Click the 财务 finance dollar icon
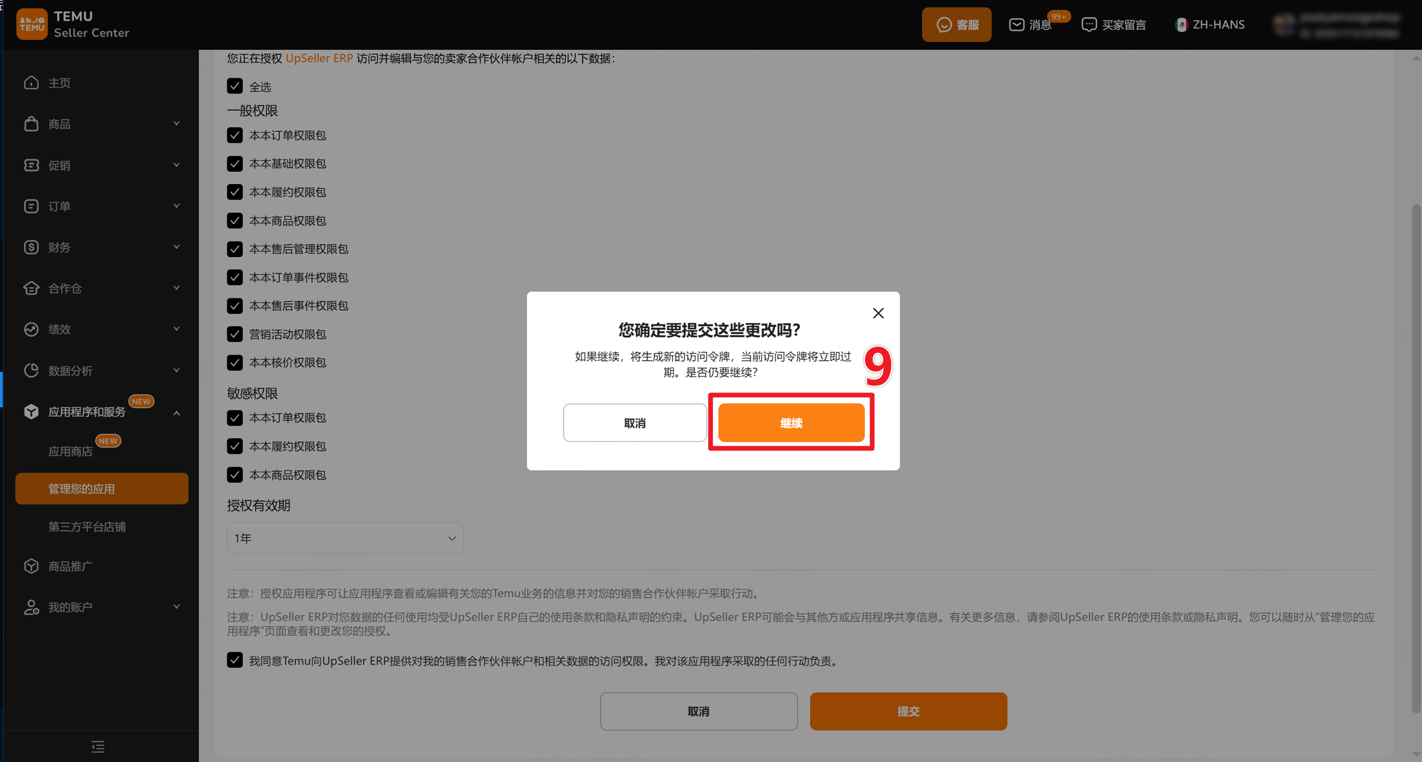This screenshot has height=762, width=1422. (31, 247)
